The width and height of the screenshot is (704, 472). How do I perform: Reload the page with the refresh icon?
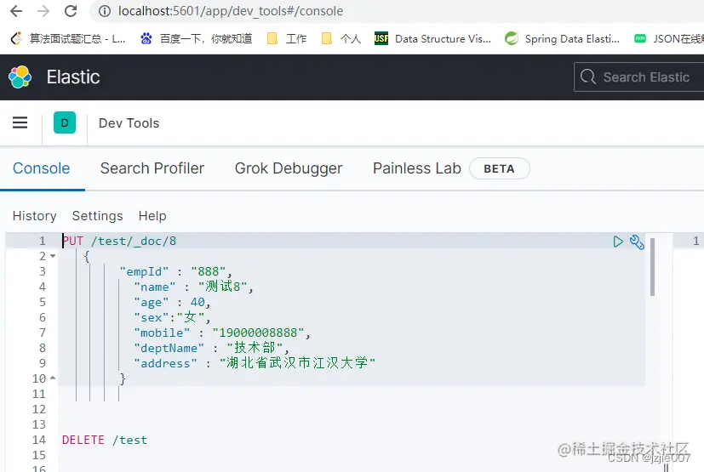71,11
